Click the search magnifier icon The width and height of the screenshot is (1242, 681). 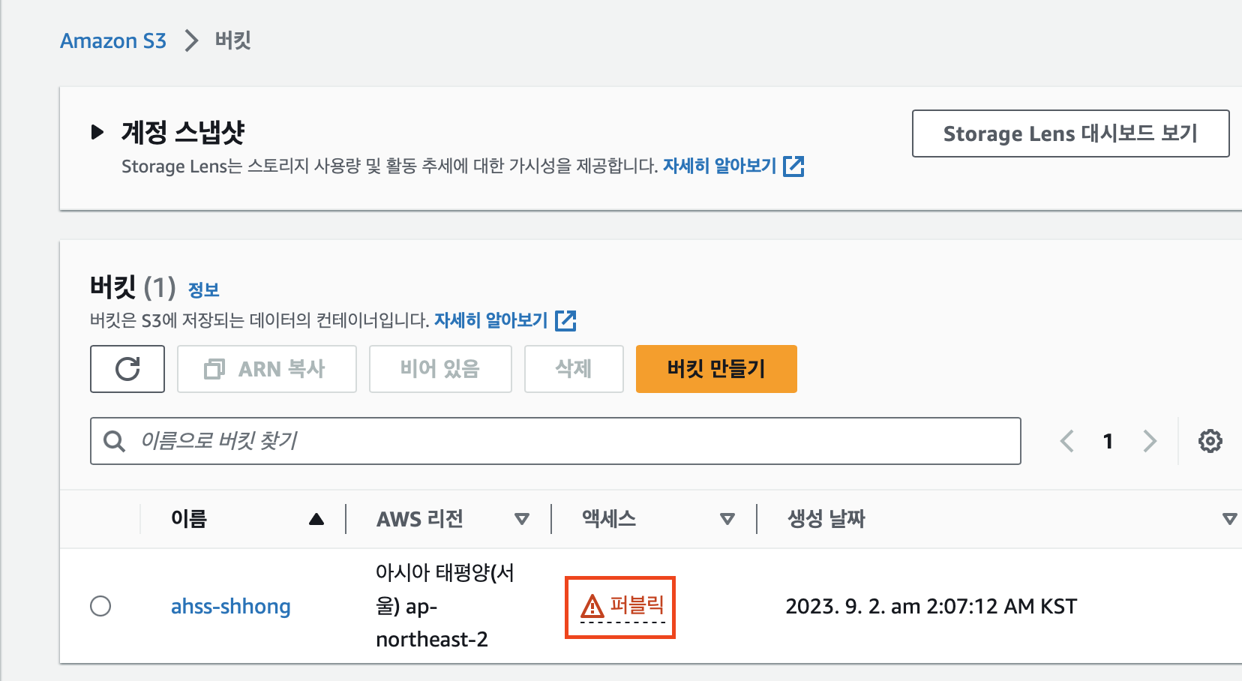(x=114, y=441)
